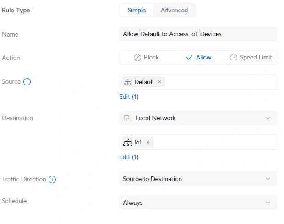Viewport: 284px width, 224px height.
Task: Click the Rule Type label
Action: click(x=16, y=11)
